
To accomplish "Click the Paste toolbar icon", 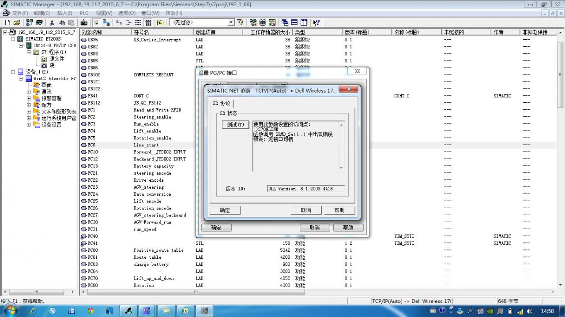I will coord(71,22).
